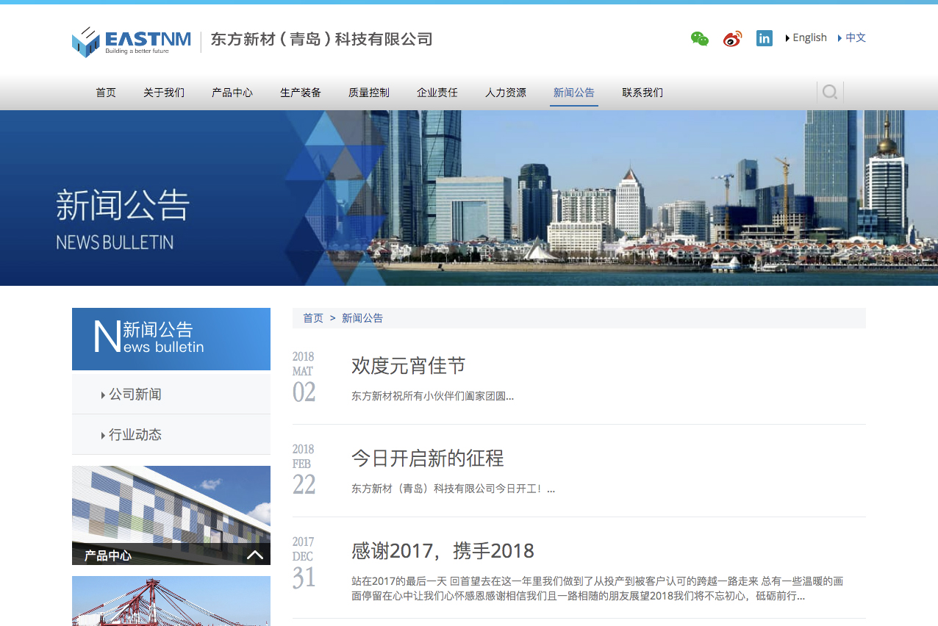Click the EASTNM company logo
938x626 pixels.
coord(132,42)
